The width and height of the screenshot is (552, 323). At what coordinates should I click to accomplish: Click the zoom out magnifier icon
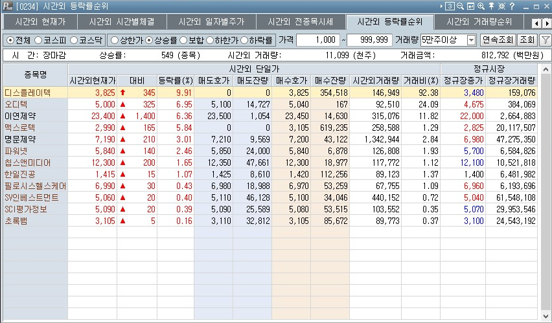click(460, 6)
